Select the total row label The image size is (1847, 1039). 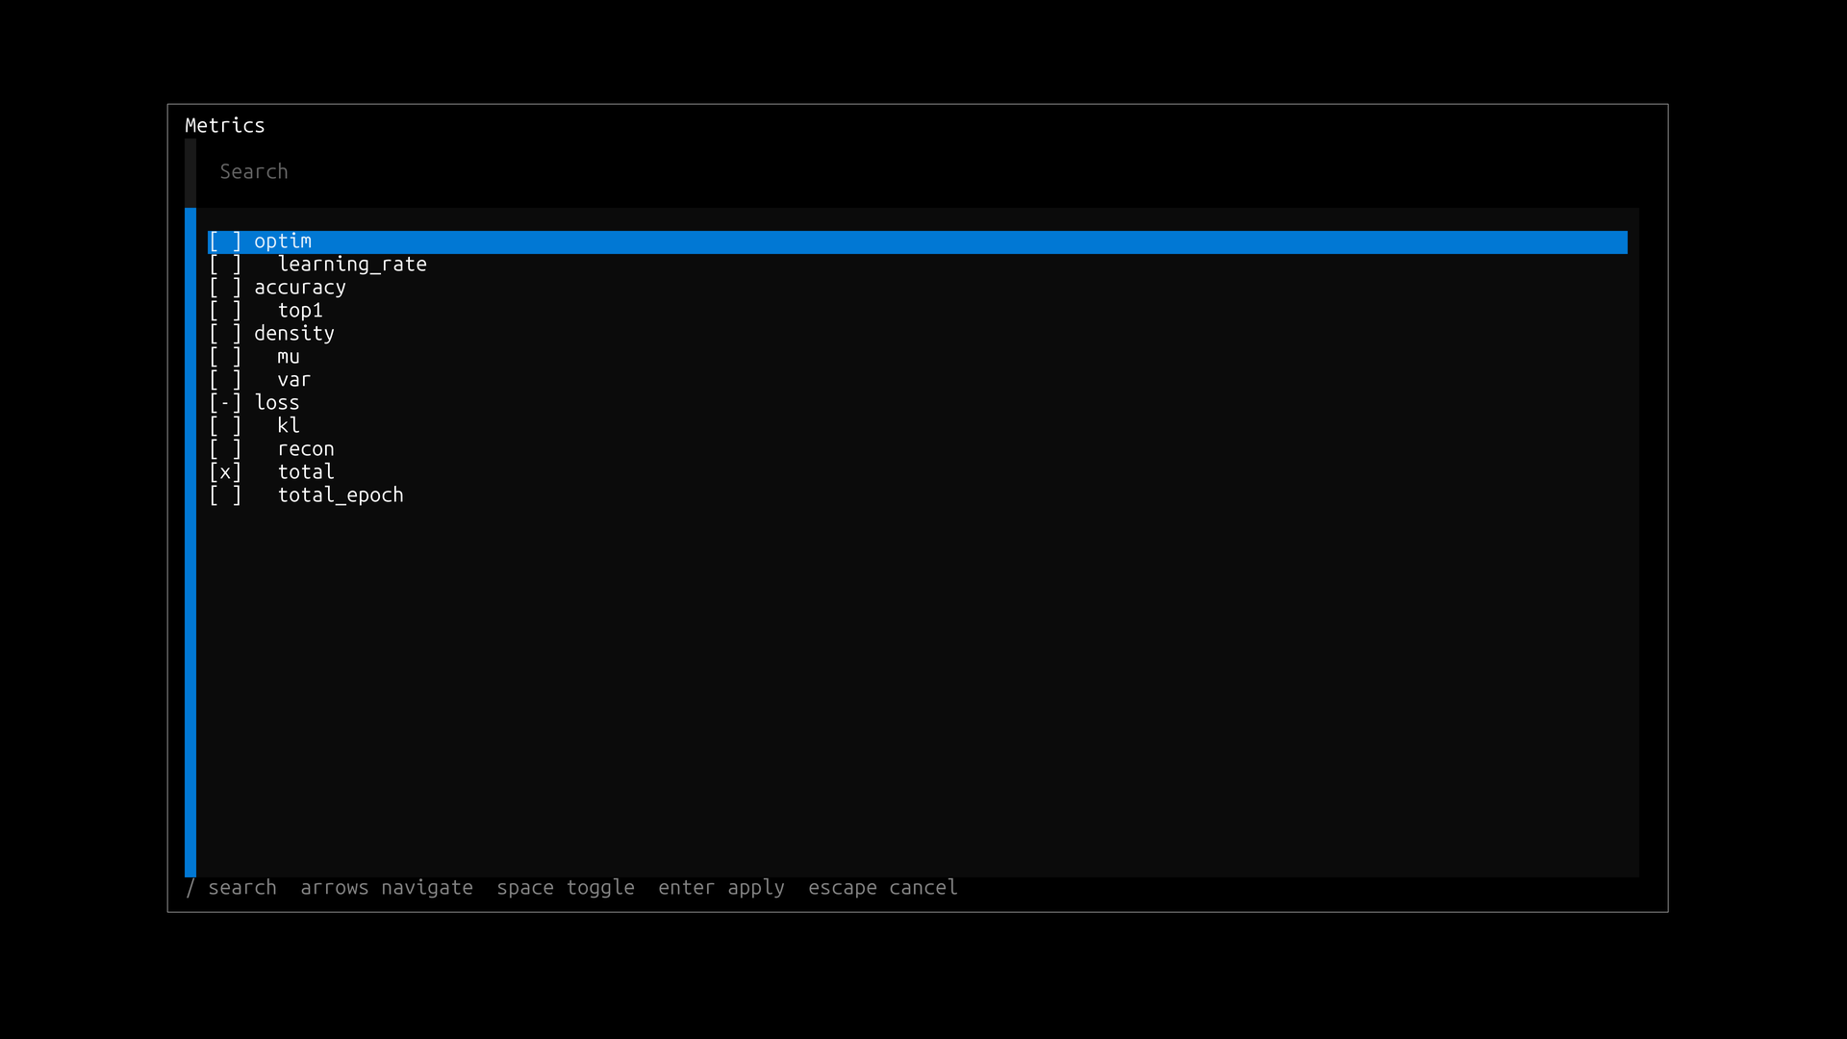(306, 472)
